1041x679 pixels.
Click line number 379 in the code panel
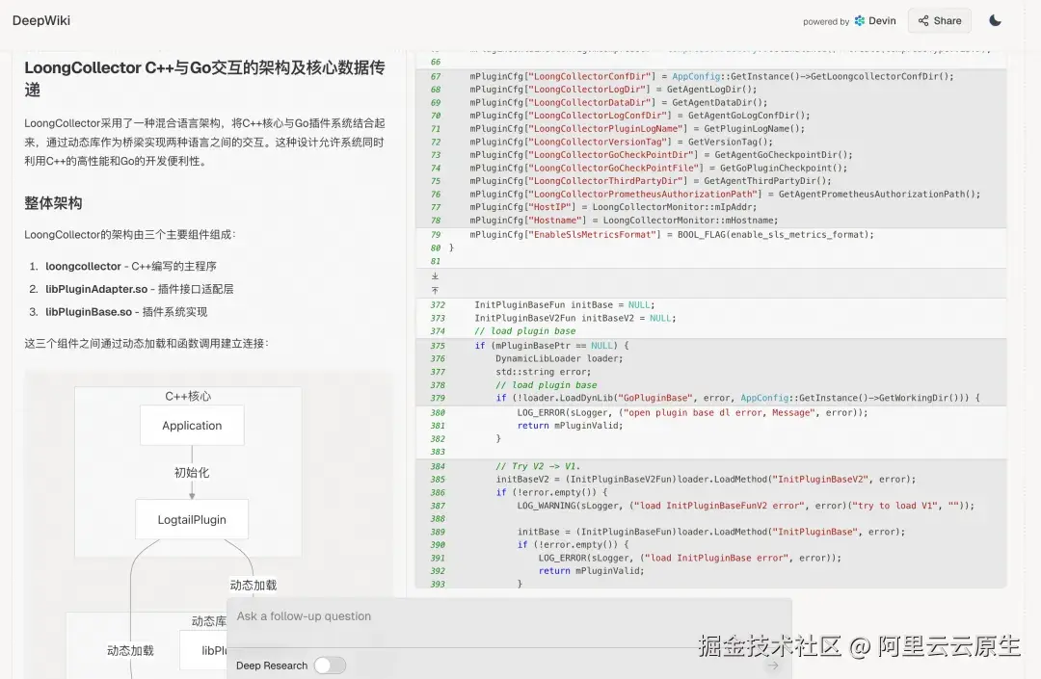(x=437, y=396)
